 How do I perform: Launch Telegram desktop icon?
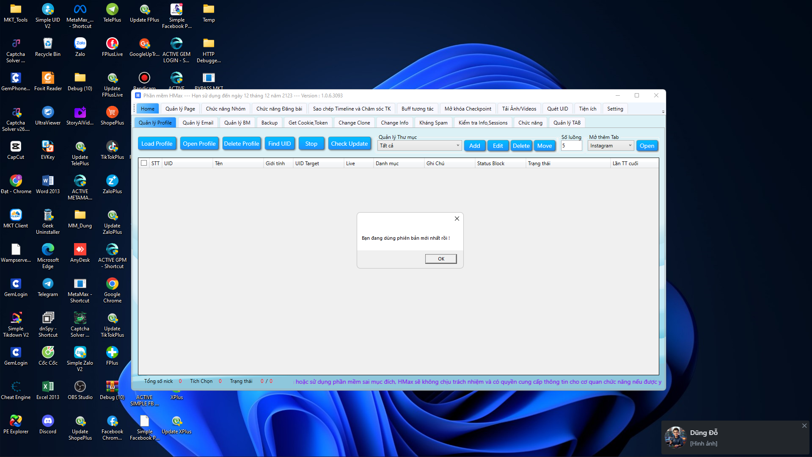48,287
